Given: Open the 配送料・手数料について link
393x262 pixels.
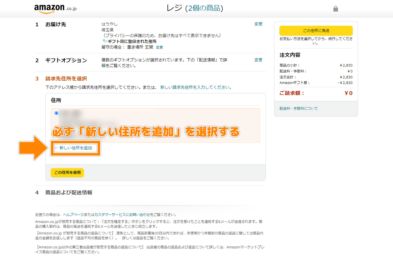Looking at the screenshot, I should pyautogui.click(x=298, y=109).
